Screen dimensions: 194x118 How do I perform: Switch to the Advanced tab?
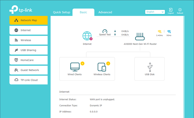(x=105, y=12)
